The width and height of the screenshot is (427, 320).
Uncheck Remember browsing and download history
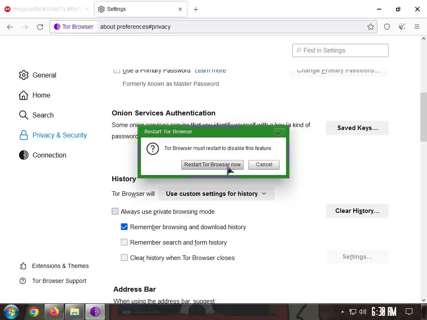point(124,227)
